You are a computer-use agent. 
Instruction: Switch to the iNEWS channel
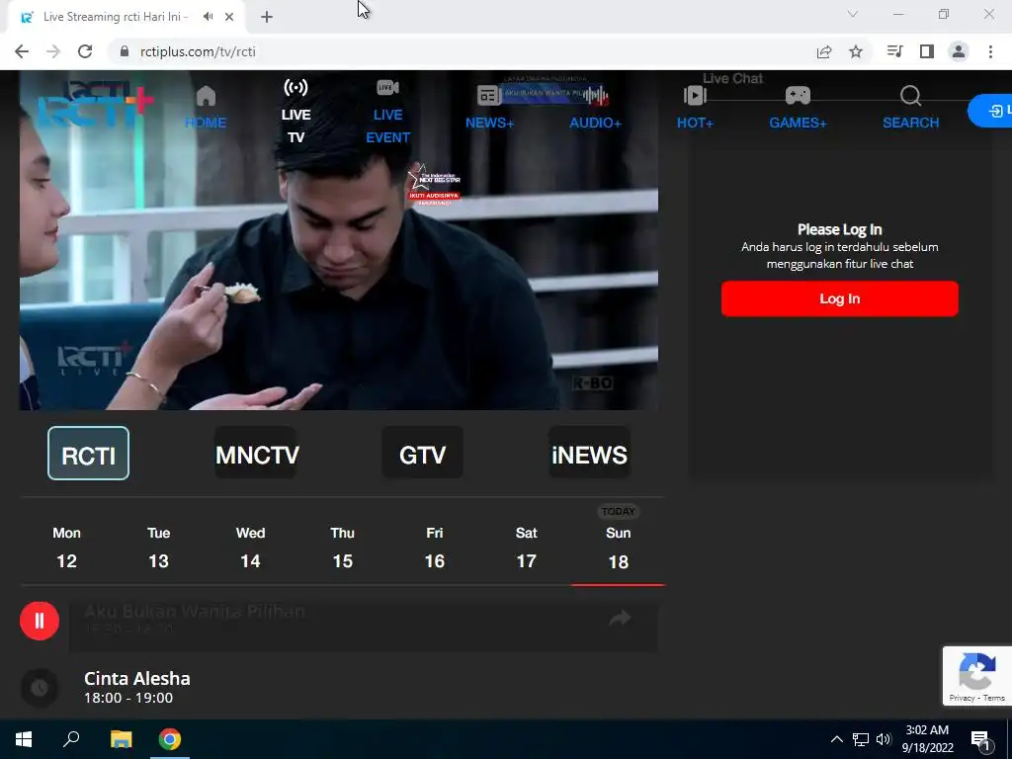tap(589, 453)
